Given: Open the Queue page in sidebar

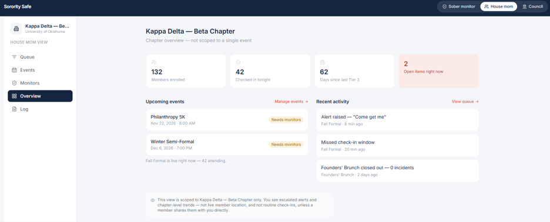Looking at the screenshot, I should click(40, 57).
